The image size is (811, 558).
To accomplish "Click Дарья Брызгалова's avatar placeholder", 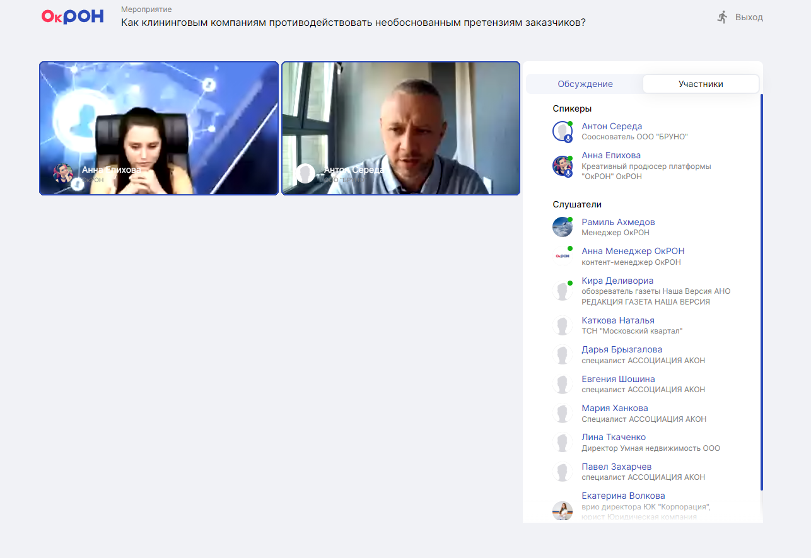I will pos(562,354).
